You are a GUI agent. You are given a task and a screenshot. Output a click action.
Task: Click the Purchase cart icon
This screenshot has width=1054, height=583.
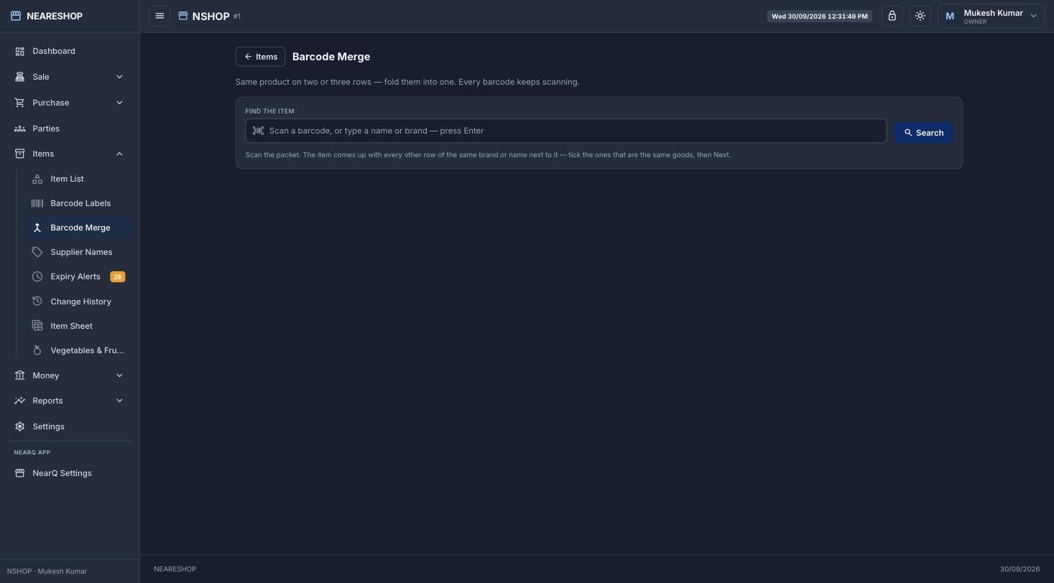pyautogui.click(x=19, y=103)
